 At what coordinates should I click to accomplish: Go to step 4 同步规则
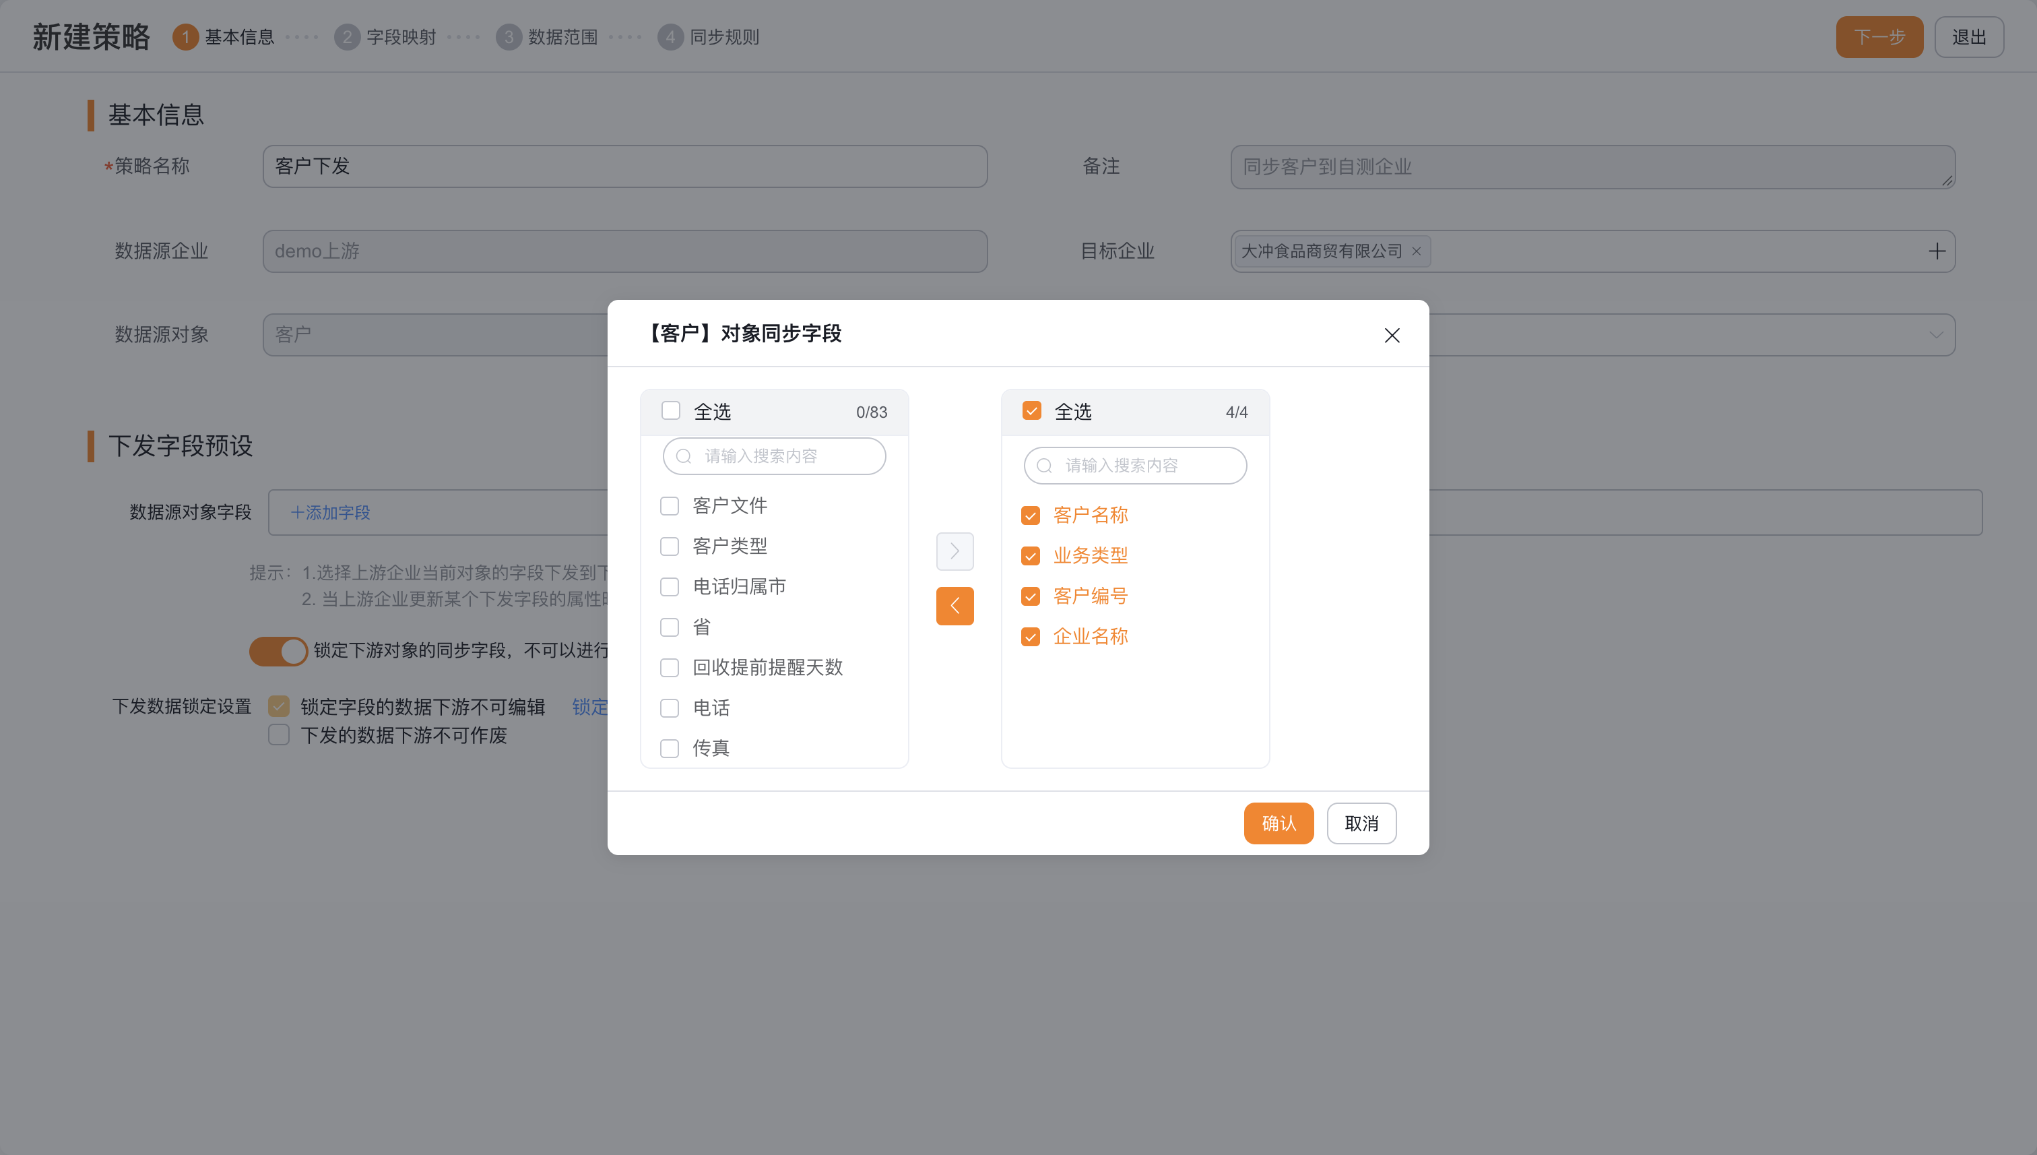[708, 37]
